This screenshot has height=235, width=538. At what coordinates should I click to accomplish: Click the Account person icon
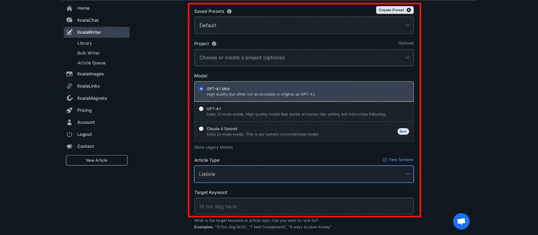click(69, 122)
